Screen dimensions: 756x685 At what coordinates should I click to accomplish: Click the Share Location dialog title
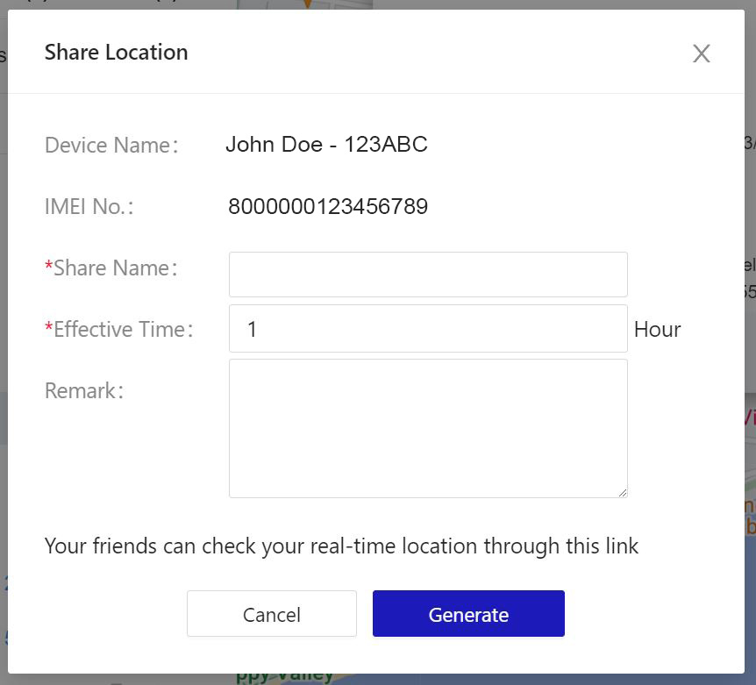116,53
